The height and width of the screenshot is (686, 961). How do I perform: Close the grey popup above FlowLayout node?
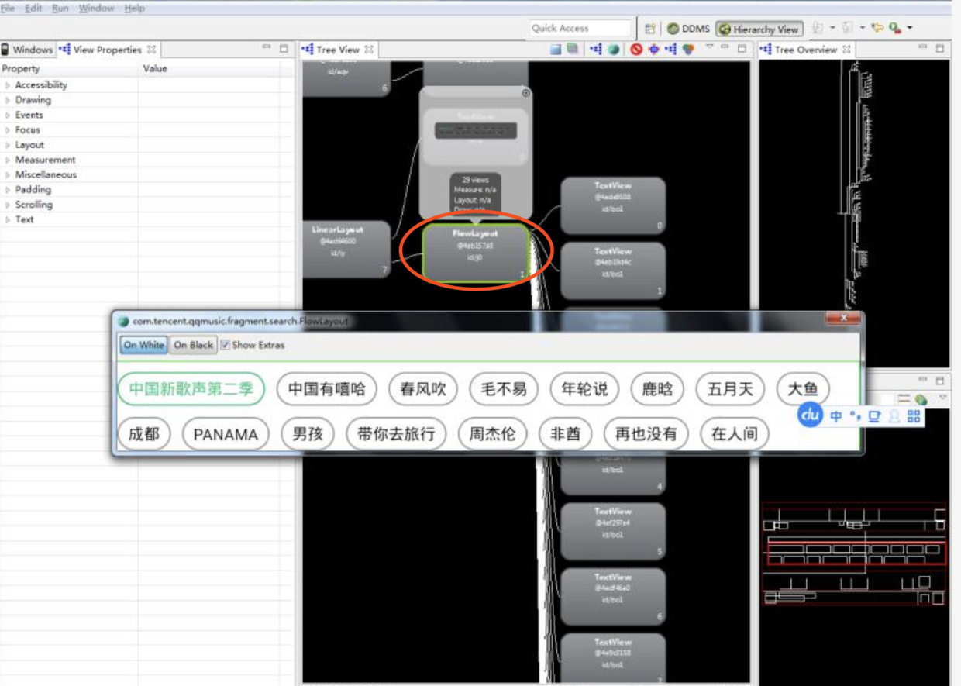click(526, 93)
